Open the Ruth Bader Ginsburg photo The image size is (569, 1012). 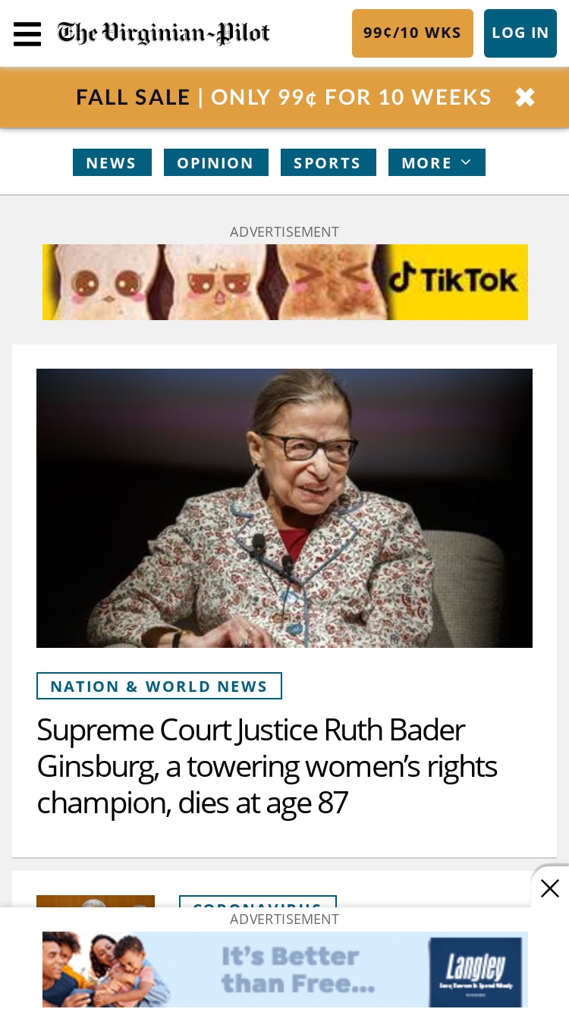pos(284,508)
